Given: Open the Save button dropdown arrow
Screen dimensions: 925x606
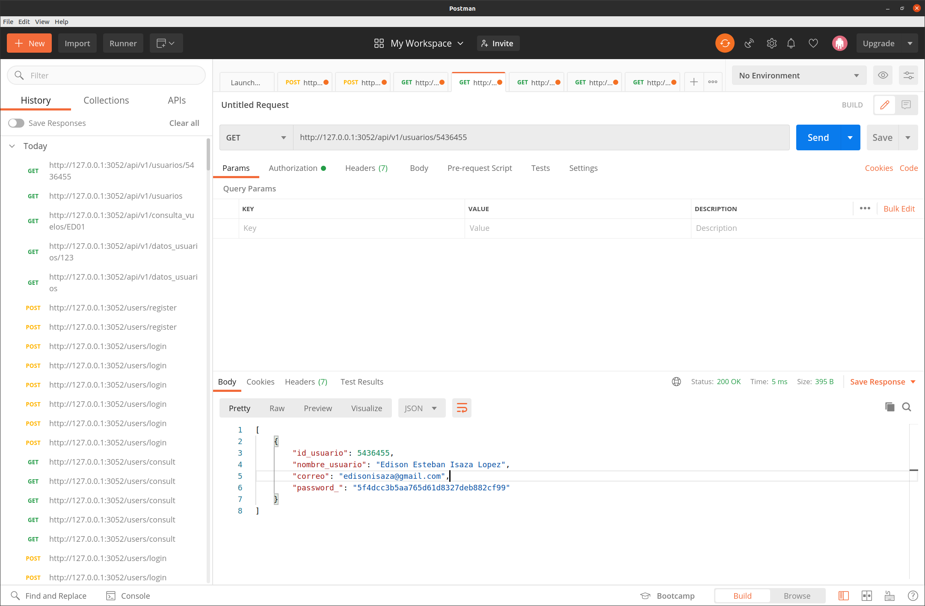Looking at the screenshot, I should click(908, 137).
